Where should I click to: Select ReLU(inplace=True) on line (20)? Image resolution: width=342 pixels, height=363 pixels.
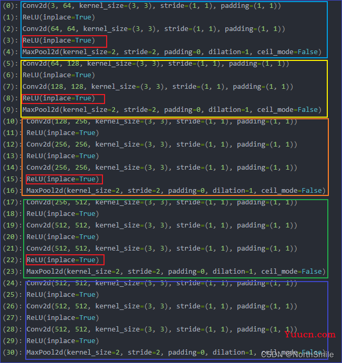[x=63, y=237]
